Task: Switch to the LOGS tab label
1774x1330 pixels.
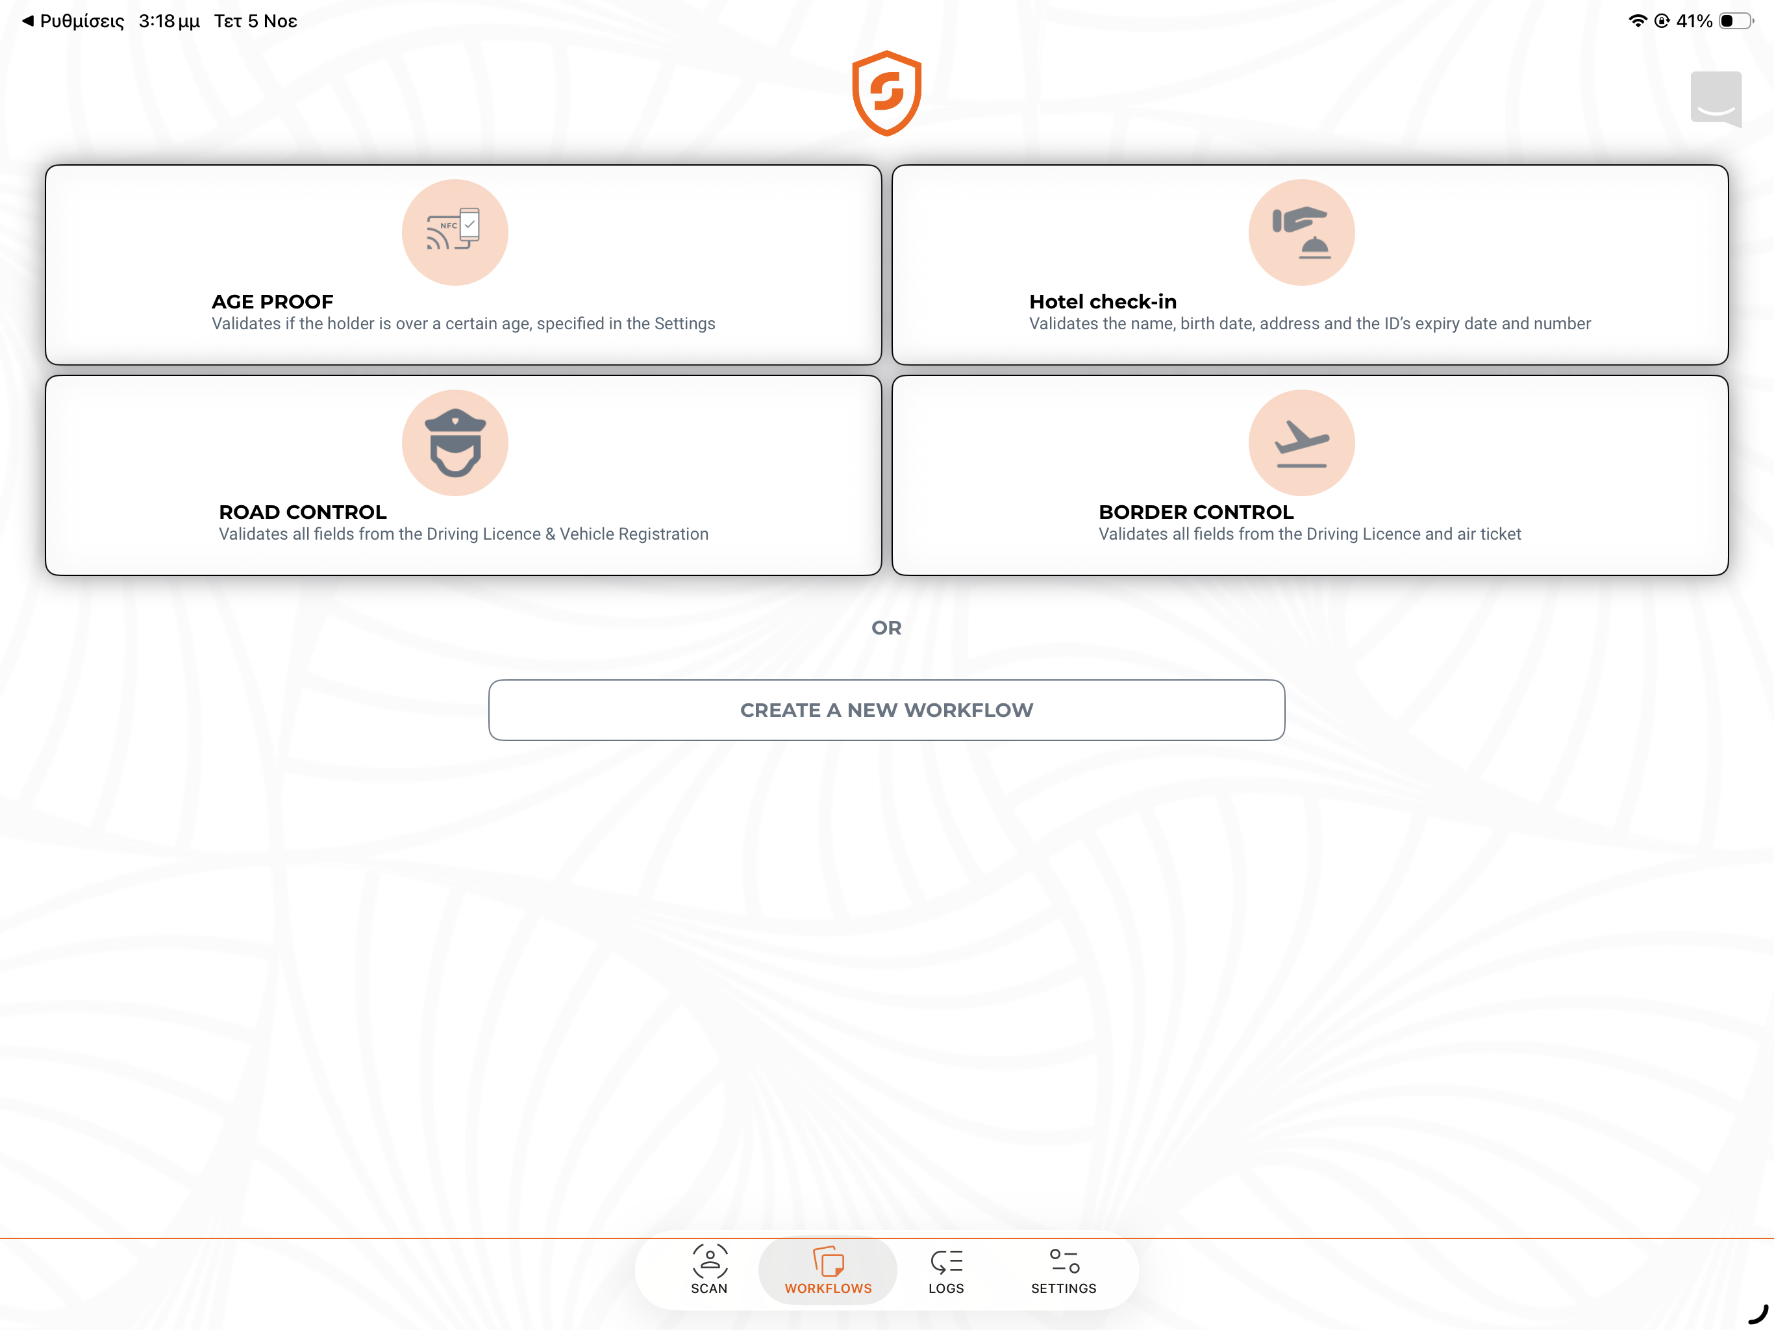Action: pos(946,1288)
